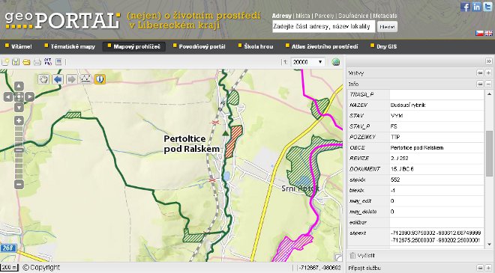This screenshot has height=273, width=495.
Task: Expand the Vrstvy layers panel
Action: 488,73
